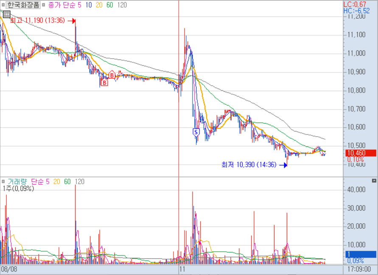The image size is (378, 275).
Task: Click the lower-left red B buy marker
Action: [x=104, y=83]
